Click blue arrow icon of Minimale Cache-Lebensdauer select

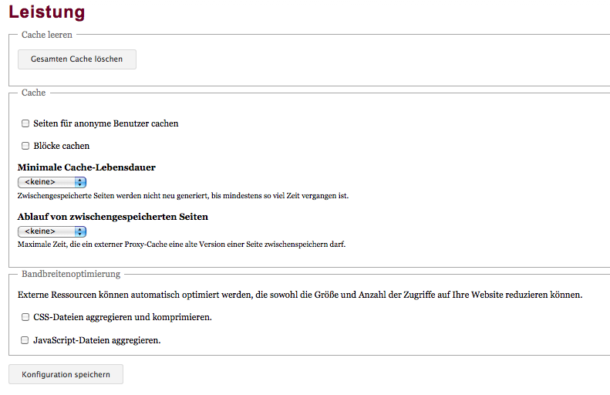click(80, 182)
